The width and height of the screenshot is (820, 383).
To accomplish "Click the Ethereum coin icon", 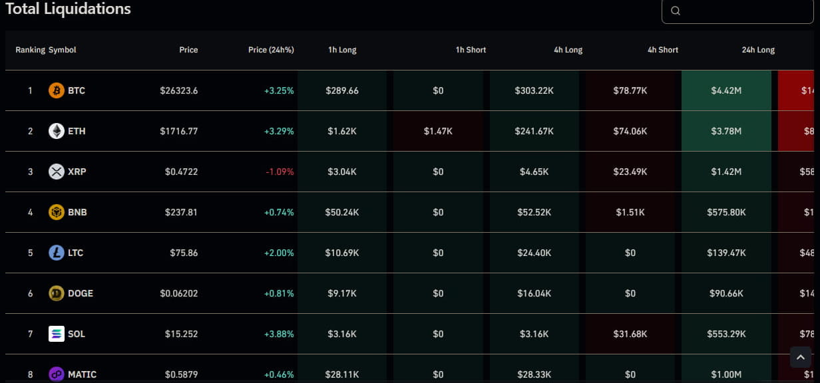I will (x=57, y=131).
